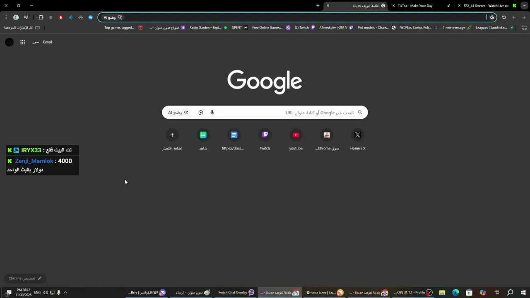Click the Google G icon in the address bar
The image size is (530, 298).
[492, 17]
